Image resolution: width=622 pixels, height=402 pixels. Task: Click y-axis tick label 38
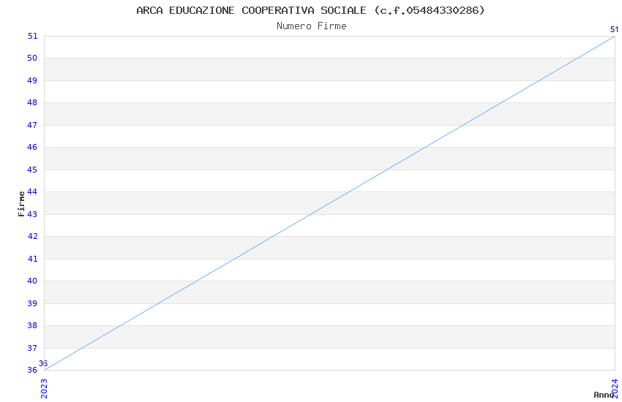coord(32,325)
